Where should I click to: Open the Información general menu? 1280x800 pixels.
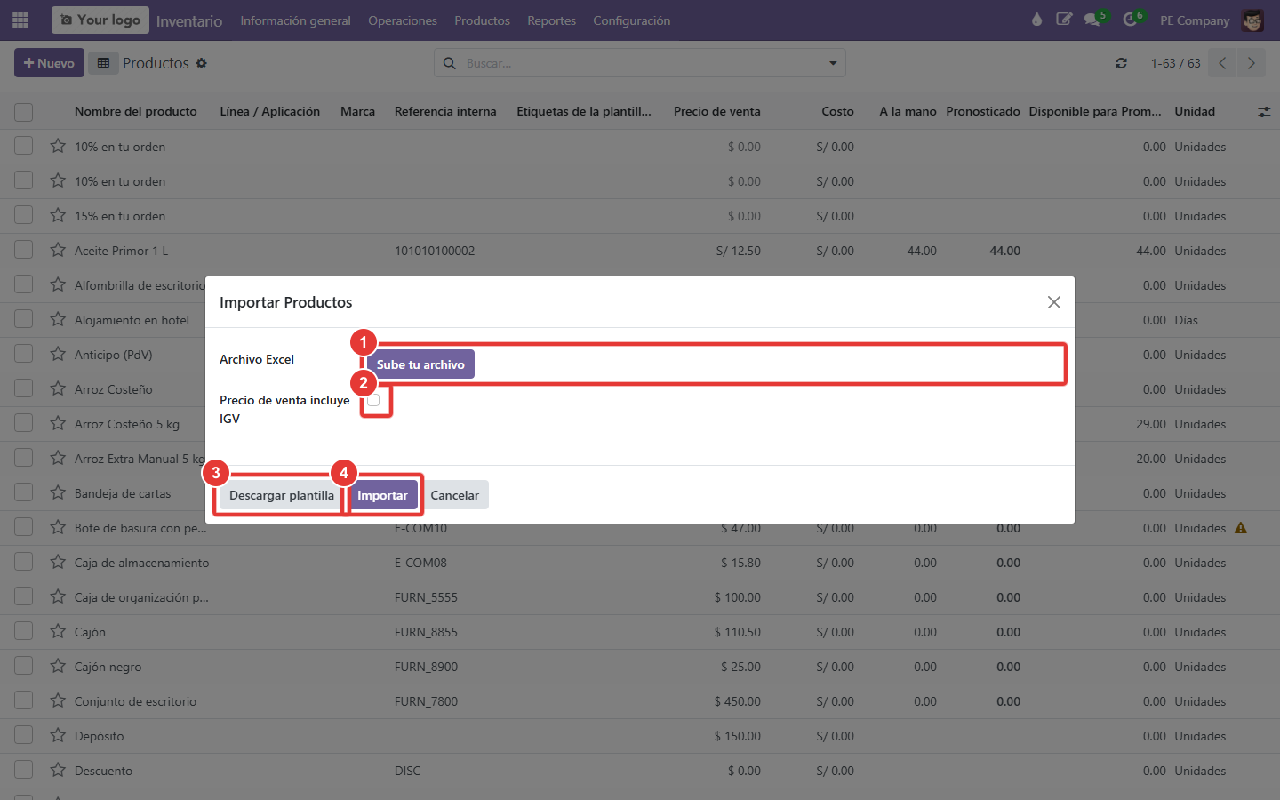click(295, 20)
